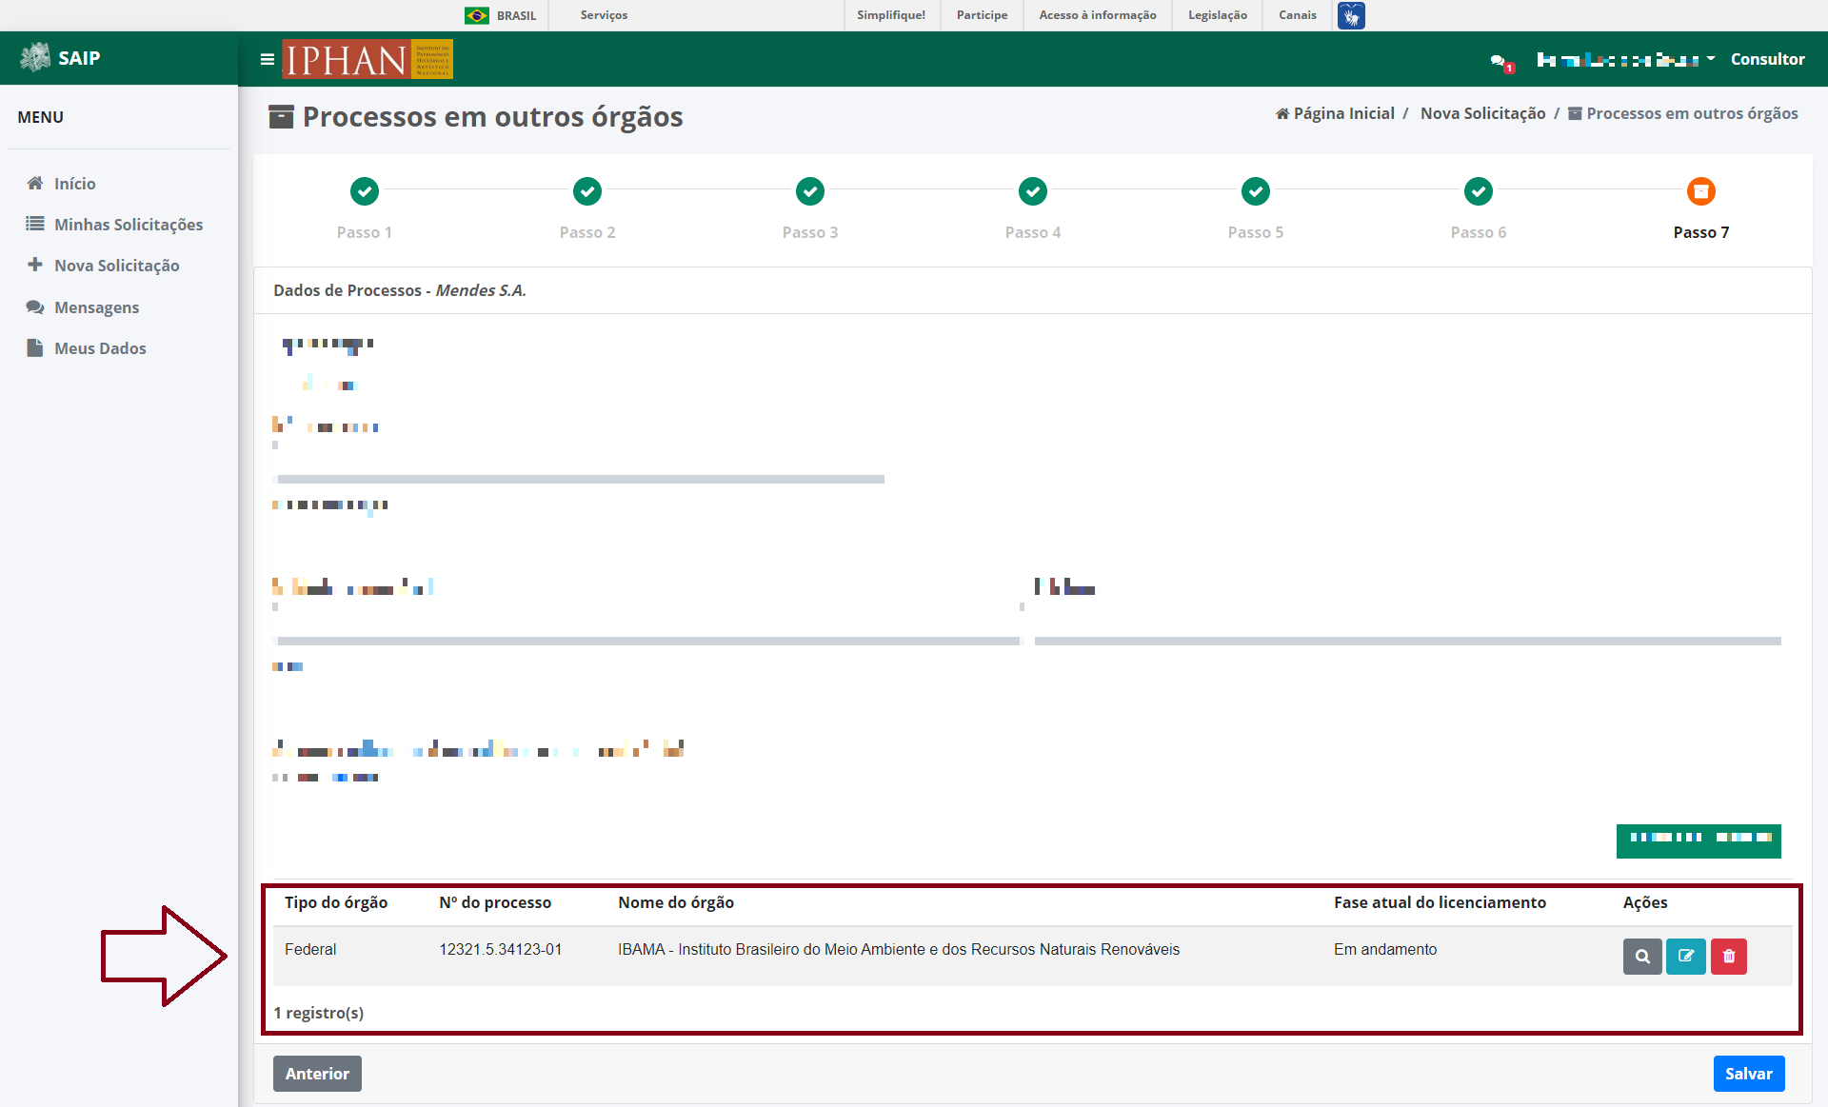Open Início in the side menu
The height and width of the screenshot is (1107, 1828).
point(74,184)
